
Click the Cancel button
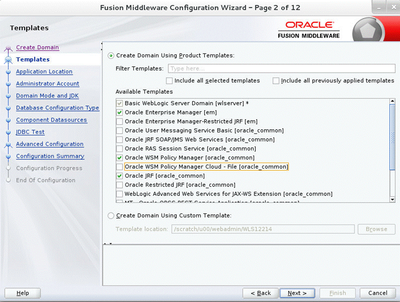point(377,293)
